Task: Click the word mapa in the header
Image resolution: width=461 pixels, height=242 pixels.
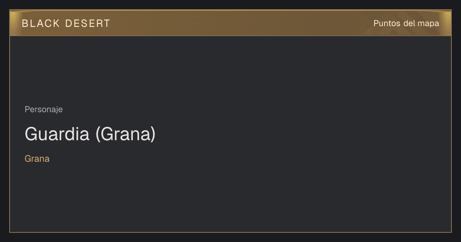Action: pyautogui.click(x=428, y=24)
